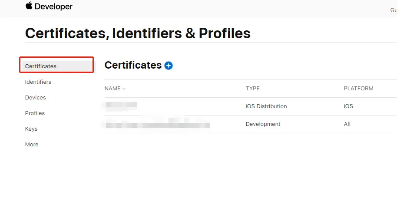
Task: Click the TYPE column header
Action: pos(252,88)
